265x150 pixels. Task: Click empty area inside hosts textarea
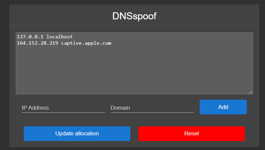[134, 70]
